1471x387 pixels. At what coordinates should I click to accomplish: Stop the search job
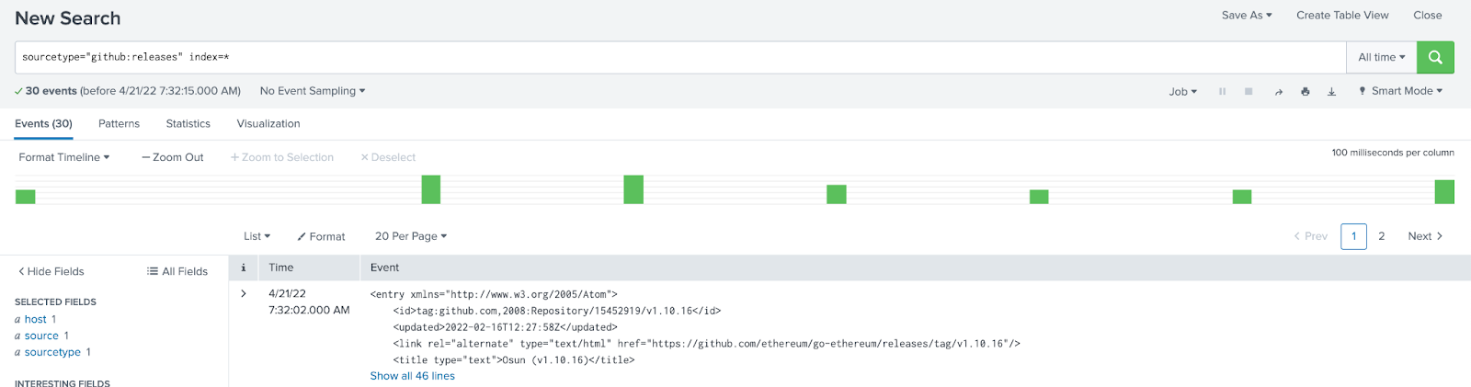point(1249,91)
